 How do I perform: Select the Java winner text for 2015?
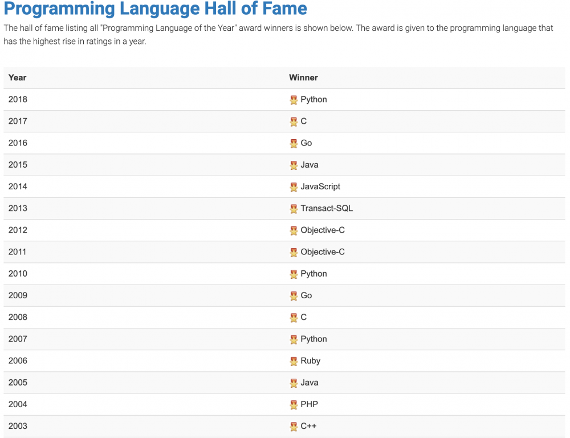[310, 165]
